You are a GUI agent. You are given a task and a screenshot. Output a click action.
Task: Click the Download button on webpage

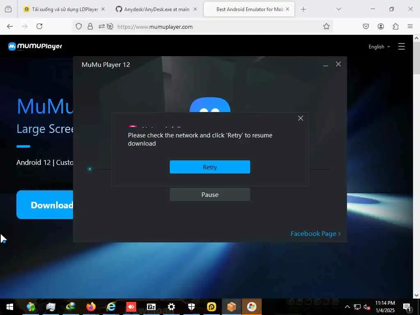click(x=45, y=205)
